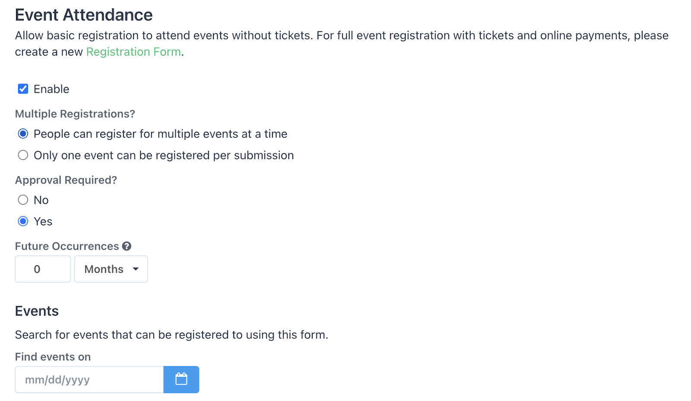Select the one event per submission radio
Viewport: 691px width, 401px height.
pyautogui.click(x=23, y=155)
